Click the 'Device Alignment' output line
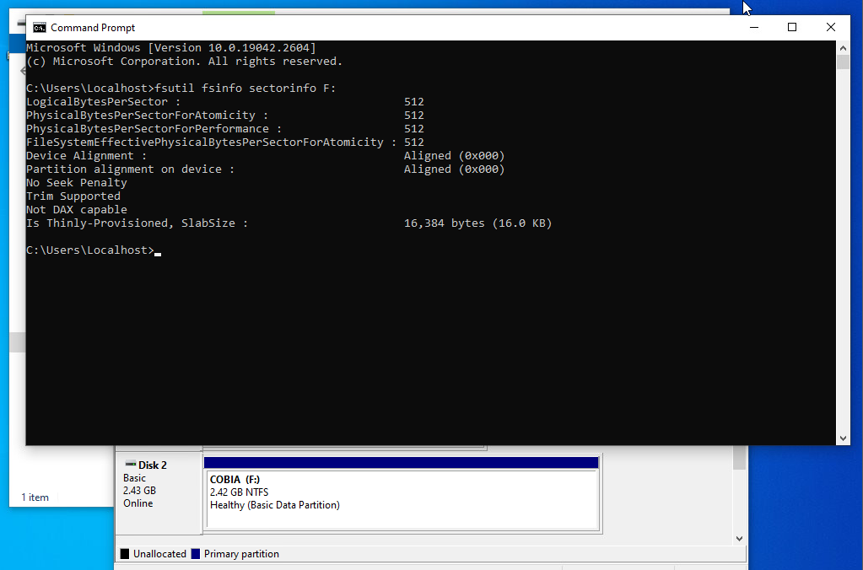The image size is (863, 570). coord(265,156)
